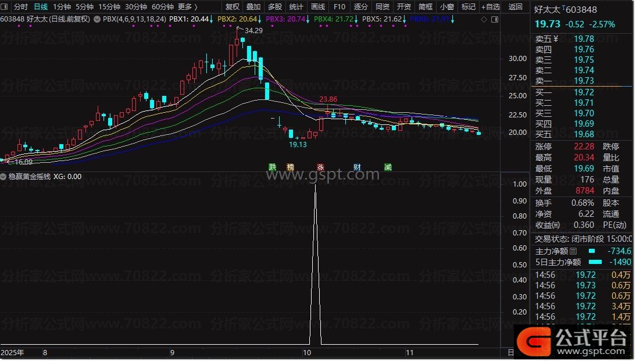Open the PBX indicator dropdown arrow
The width and height of the screenshot is (636, 361).
(98, 19)
